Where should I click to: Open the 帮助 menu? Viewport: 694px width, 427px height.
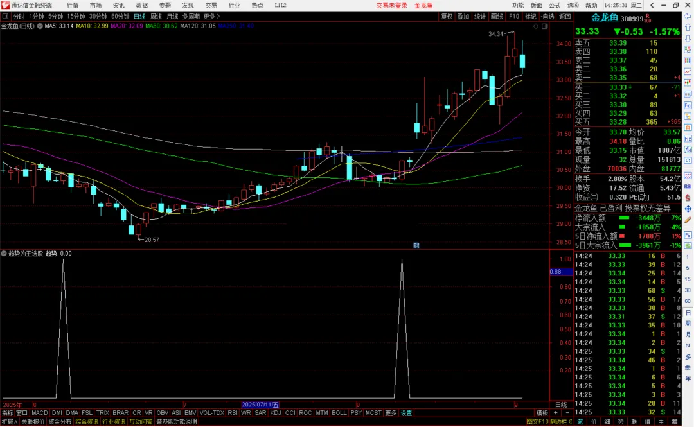pyautogui.click(x=591, y=5)
